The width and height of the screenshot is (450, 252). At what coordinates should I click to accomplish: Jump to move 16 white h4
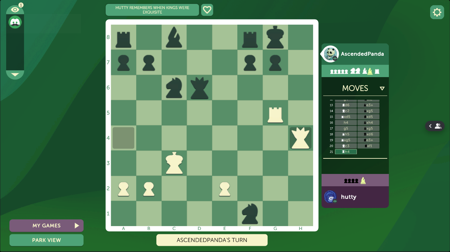[x=346, y=122]
